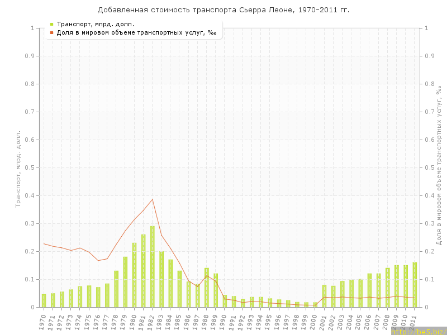Select the x-axis label 2005
This screenshot has height=335, width=447.
pyautogui.click(x=360, y=322)
